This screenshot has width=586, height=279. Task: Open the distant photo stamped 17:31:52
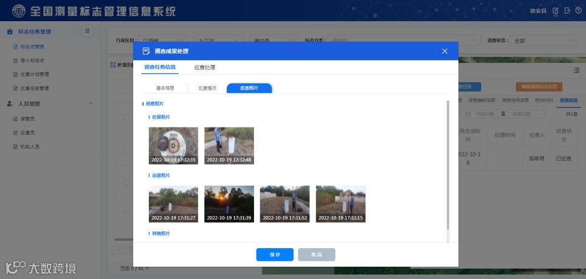284,204
